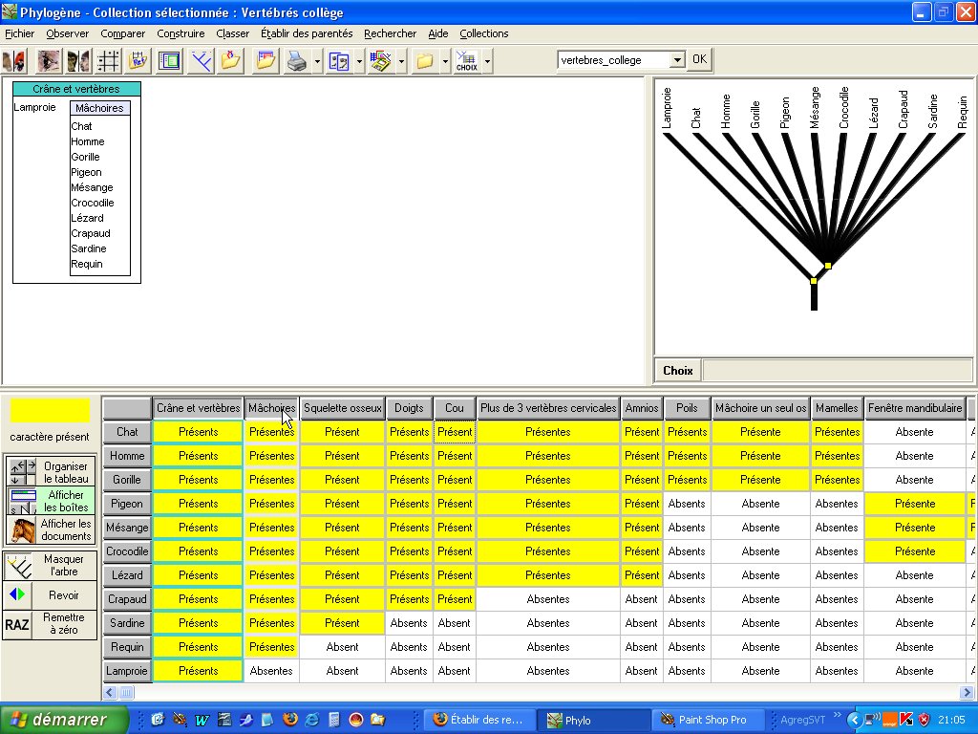Toggle Afficher les boîtes display
This screenshot has width=978, height=734.
pos(52,501)
